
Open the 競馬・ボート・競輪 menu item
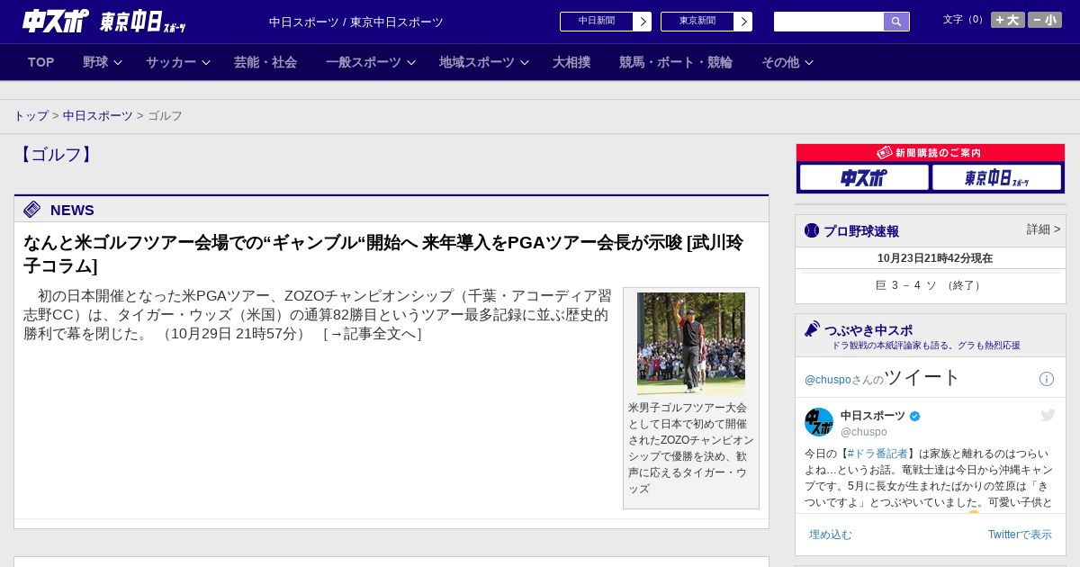[x=676, y=62]
